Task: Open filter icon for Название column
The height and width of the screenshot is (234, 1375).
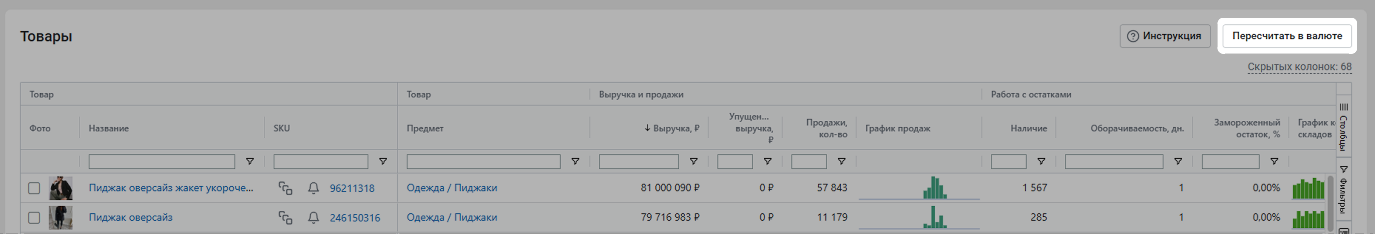Action: tap(249, 161)
